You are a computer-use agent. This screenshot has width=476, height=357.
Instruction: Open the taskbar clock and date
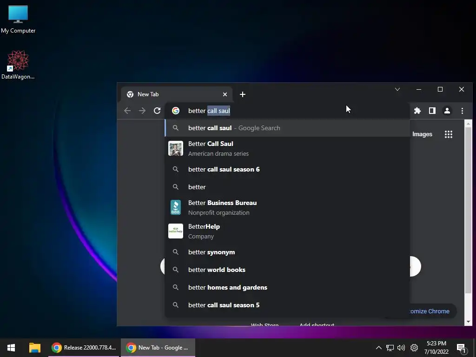436,348
